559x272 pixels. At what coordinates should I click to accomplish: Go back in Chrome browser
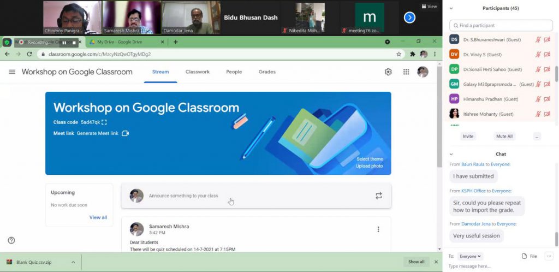coord(7,54)
